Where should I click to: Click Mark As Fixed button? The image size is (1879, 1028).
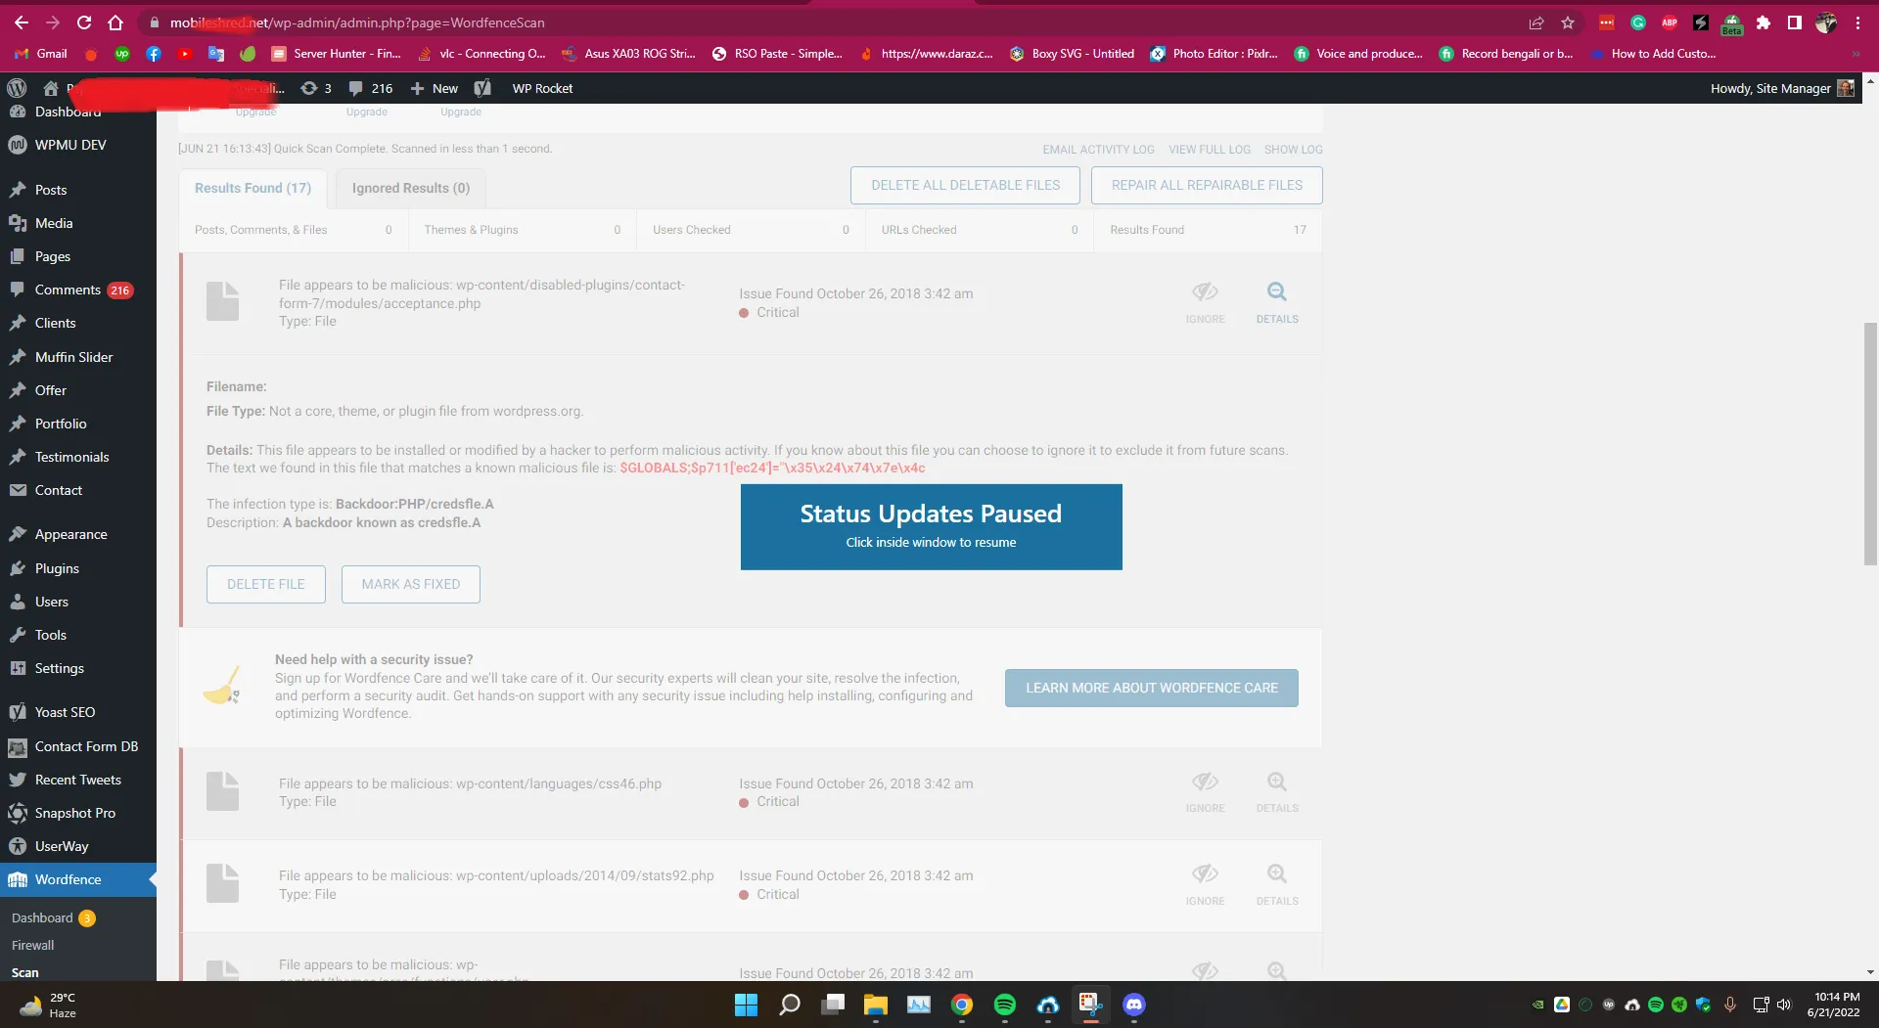(411, 584)
